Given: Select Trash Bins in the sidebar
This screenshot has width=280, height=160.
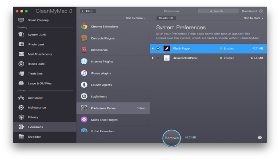Looking at the screenshot, I should point(44,74).
